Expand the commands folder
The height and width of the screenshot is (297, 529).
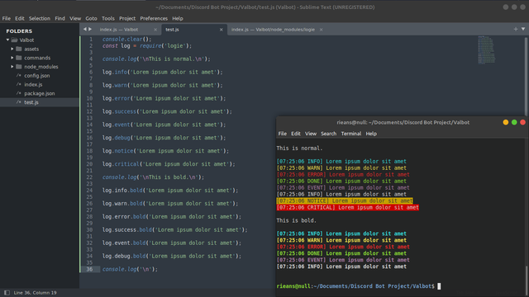pos(12,58)
